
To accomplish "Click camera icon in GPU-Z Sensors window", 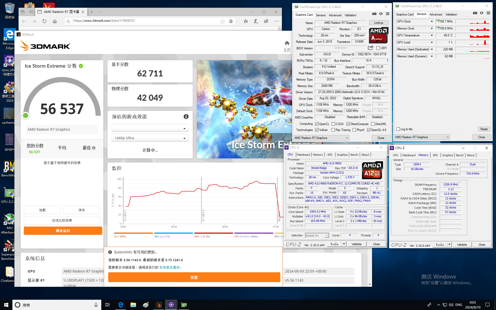I will point(475,13).
